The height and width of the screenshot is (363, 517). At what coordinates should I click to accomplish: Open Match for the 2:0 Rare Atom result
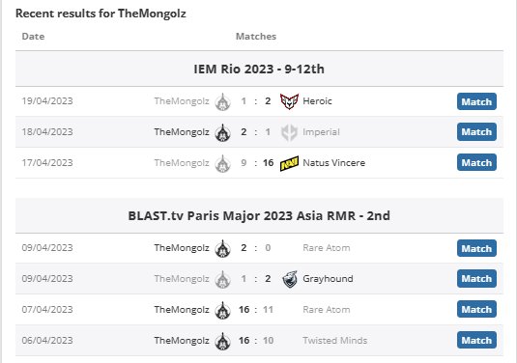(x=476, y=248)
